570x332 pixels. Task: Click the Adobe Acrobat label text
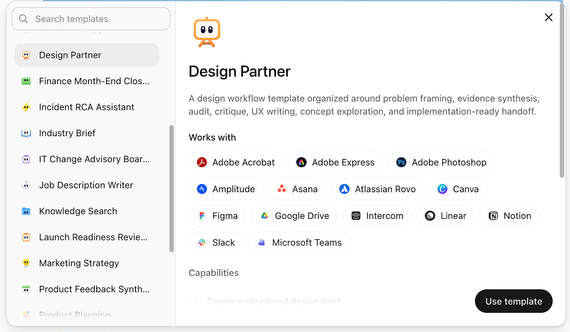pyautogui.click(x=244, y=162)
